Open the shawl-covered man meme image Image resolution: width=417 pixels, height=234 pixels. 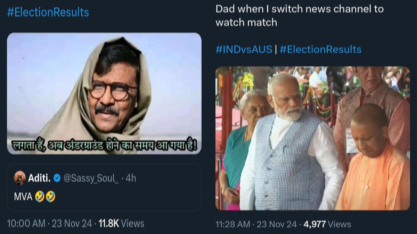coord(104,87)
